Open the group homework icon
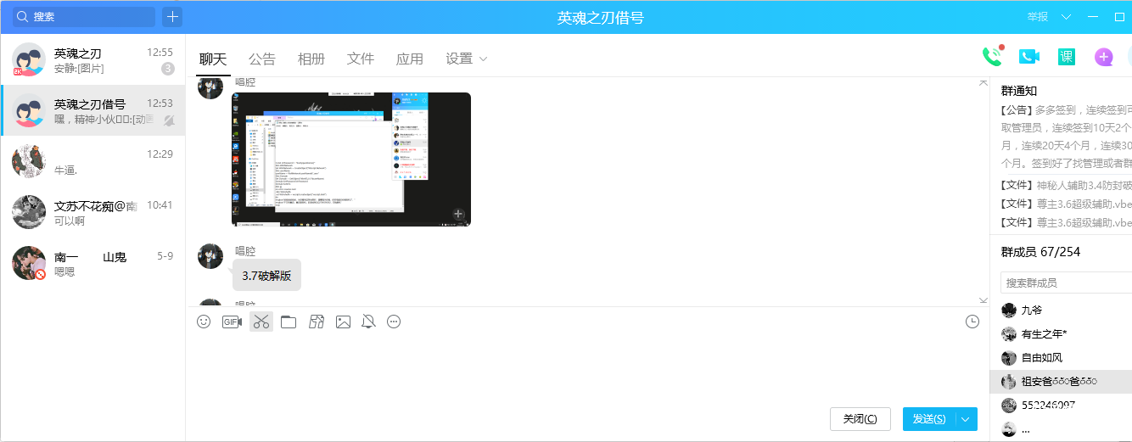This screenshot has width=1132, height=442. tap(317, 322)
